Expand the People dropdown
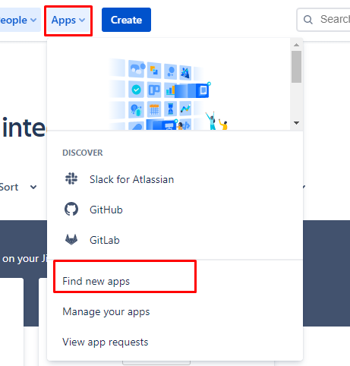This screenshot has height=366, width=350. (x=19, y=20)
